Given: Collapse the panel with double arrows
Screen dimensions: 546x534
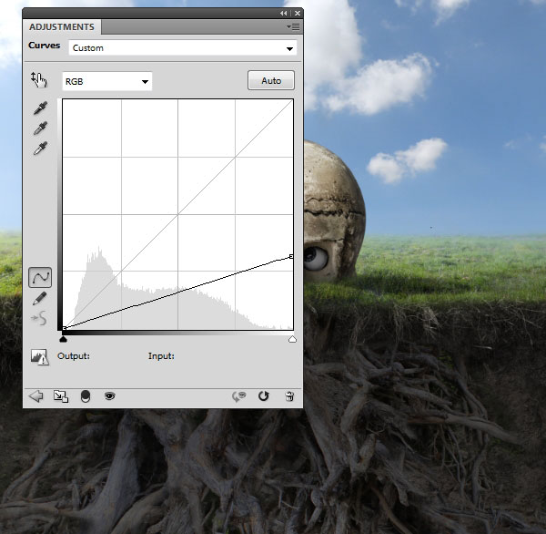Looking at the screenshot, I should [283, 14].
